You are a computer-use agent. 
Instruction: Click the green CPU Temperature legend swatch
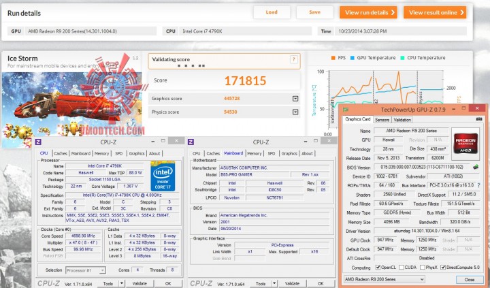pyautogui.click(x=402, y=58)
